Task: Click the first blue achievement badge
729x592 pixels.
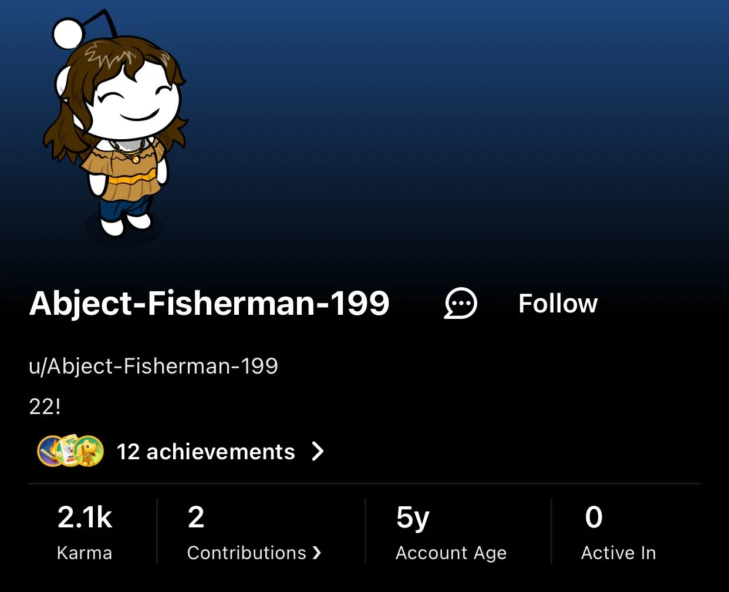Action: click(50, 451)
